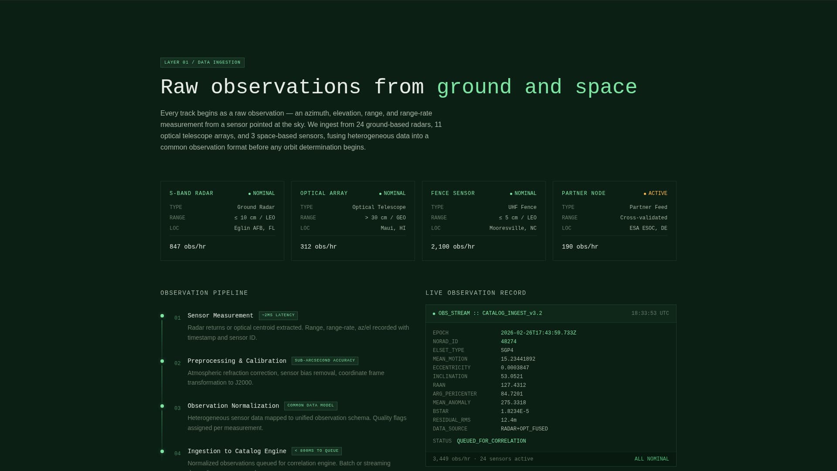This screenshot has height=471, width=837.
Task: Toggle the NOMINAL state on S-BAND RADAR
Action: tap(263, 193)
